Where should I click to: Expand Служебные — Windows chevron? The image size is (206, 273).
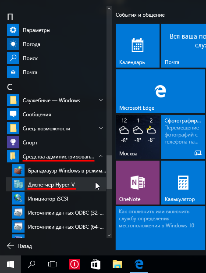[101, 100]
